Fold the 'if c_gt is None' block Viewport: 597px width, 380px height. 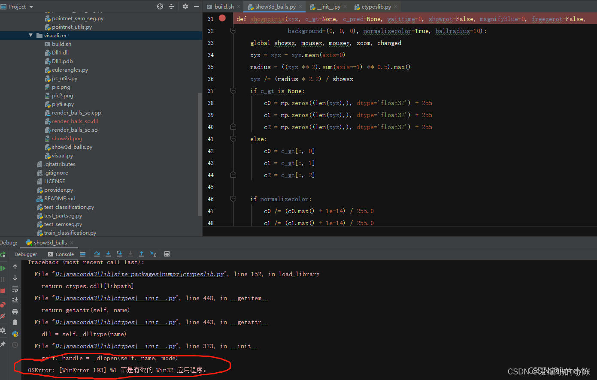(233, 91)
